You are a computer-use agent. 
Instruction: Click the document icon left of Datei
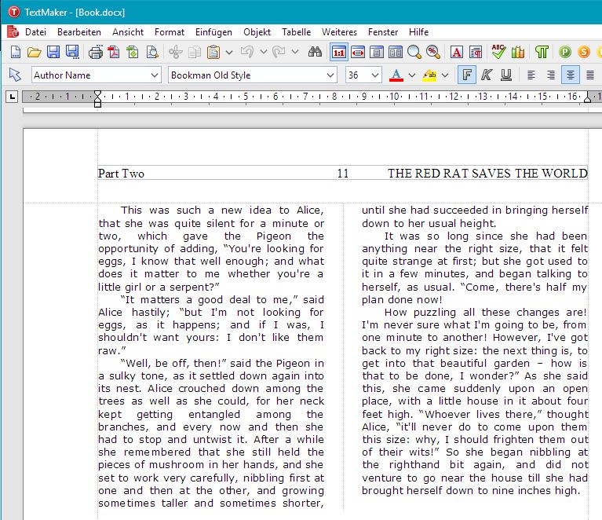(x=13, y=32)
